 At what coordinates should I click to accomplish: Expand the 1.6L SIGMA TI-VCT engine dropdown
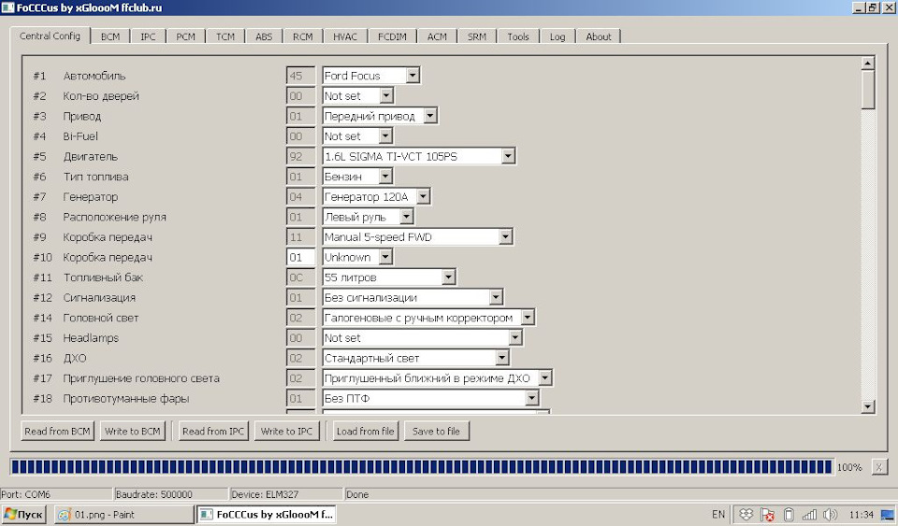(x=507, y=156)
